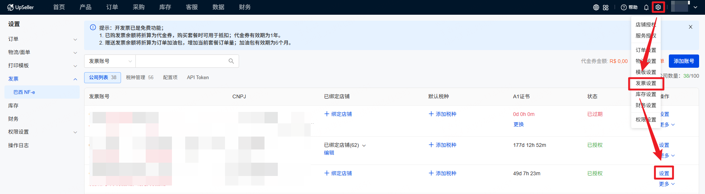Select 发票设置 from the settings menu

tap(646, 84)
